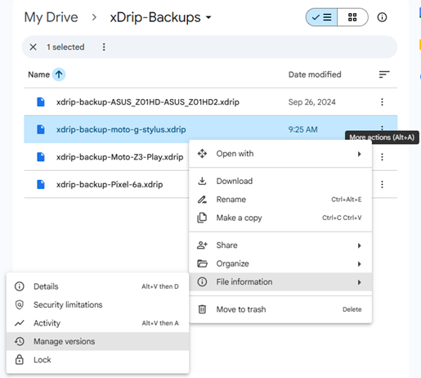The height and width of the screenshot is (378, 421).
Task: Open more actions for ASUS_Z01HD backup
Action: pos(382,102)
